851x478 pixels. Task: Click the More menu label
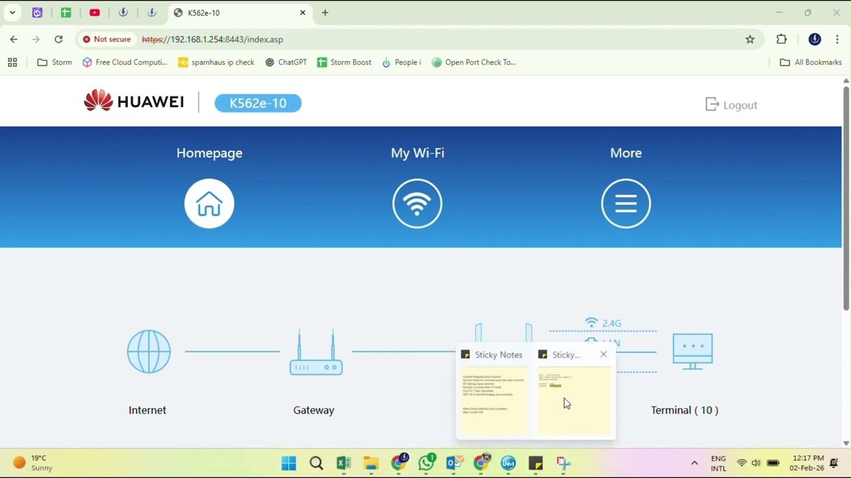[x=626, y=153]
